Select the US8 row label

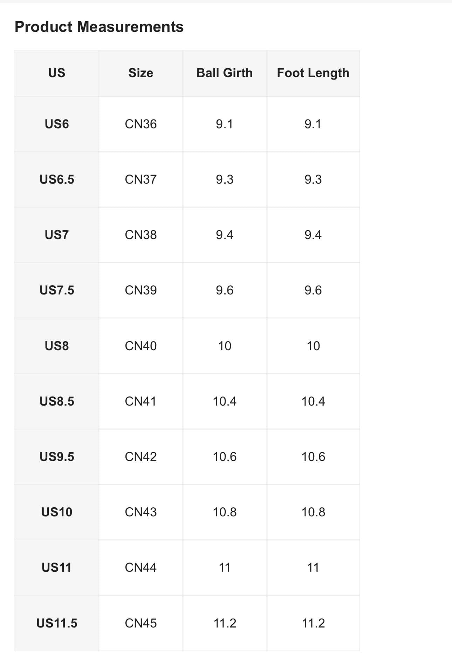click(x=56, y=346)
